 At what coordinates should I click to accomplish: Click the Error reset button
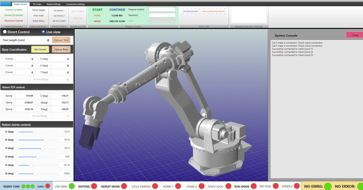tap(38, 16)
